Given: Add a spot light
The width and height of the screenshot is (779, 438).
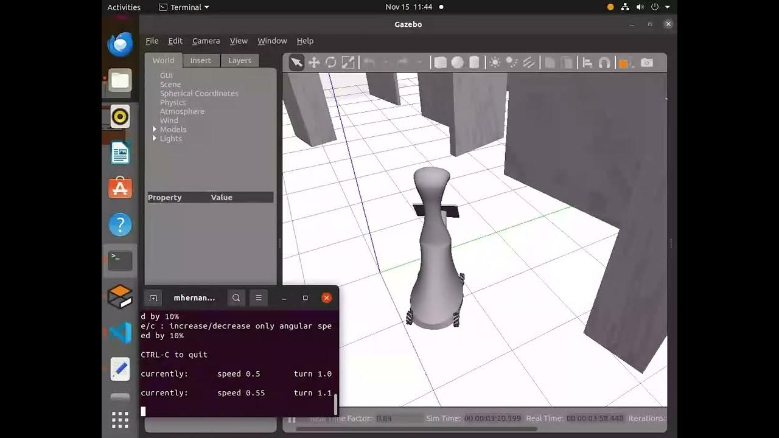Looking at the screenshot, I should [512, 63].
